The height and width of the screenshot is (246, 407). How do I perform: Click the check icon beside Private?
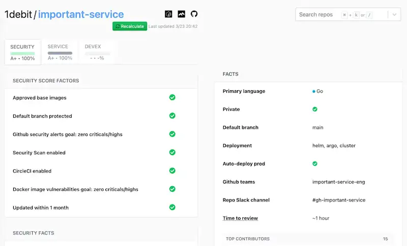coord(315,109)
